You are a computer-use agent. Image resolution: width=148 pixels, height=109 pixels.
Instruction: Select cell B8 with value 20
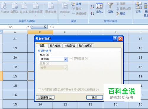[40, 104]
